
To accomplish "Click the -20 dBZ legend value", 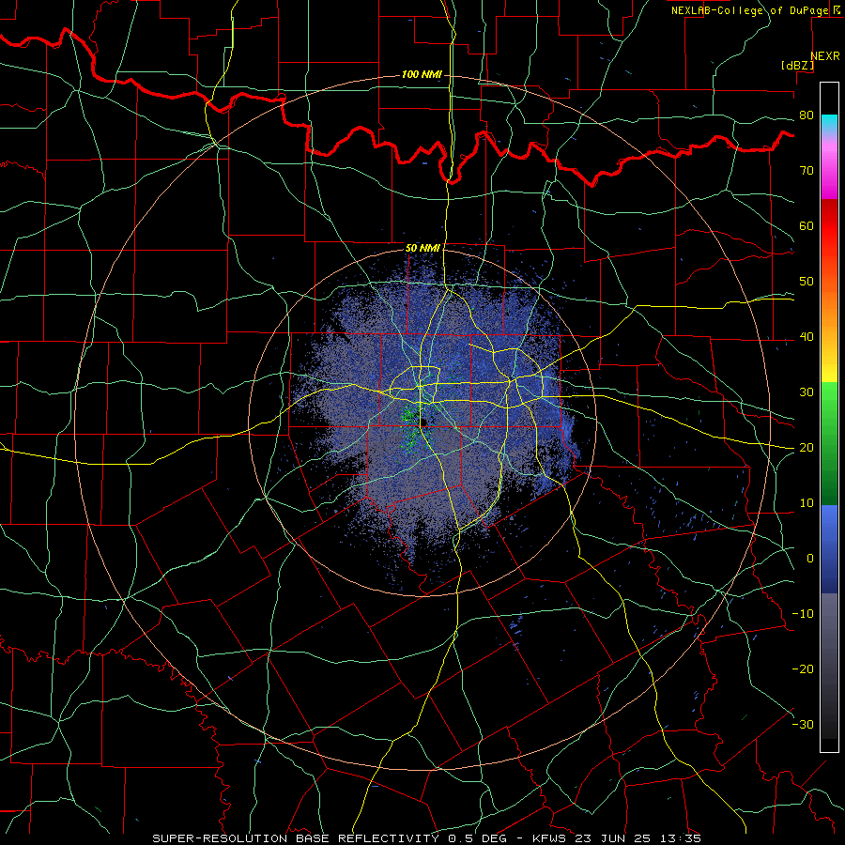I will (803, 669).
